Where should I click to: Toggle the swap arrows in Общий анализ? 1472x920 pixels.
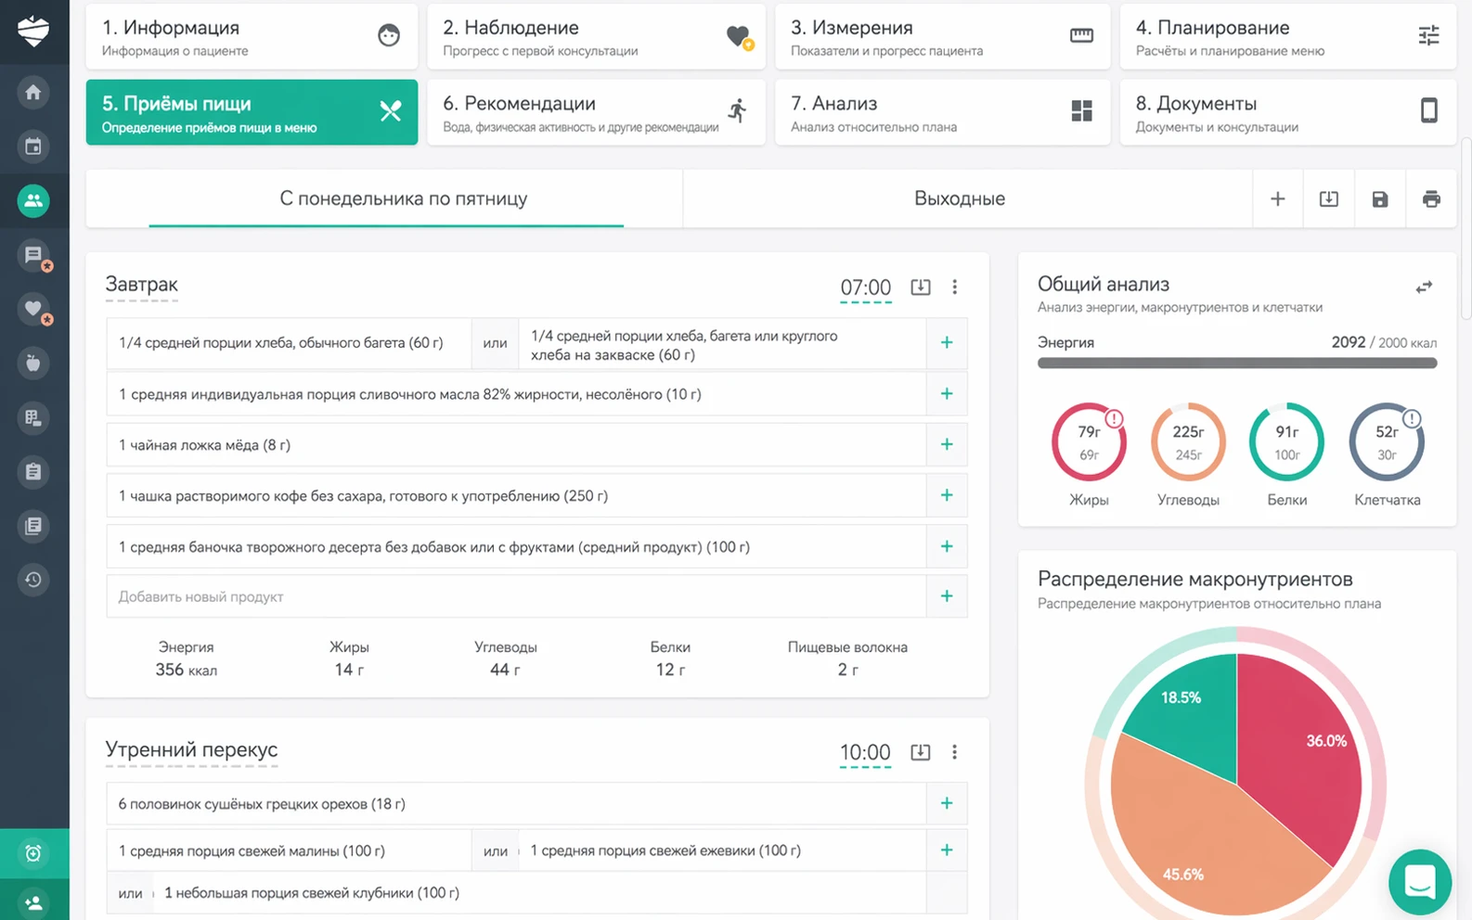pyautogui.click(x=1424, y=287)
